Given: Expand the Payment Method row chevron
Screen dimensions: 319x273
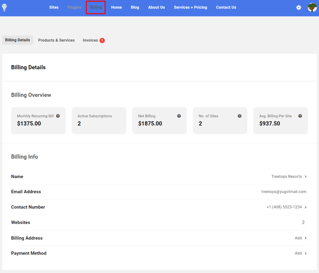Looking at the screenshot, I should (x=306, y=253).
